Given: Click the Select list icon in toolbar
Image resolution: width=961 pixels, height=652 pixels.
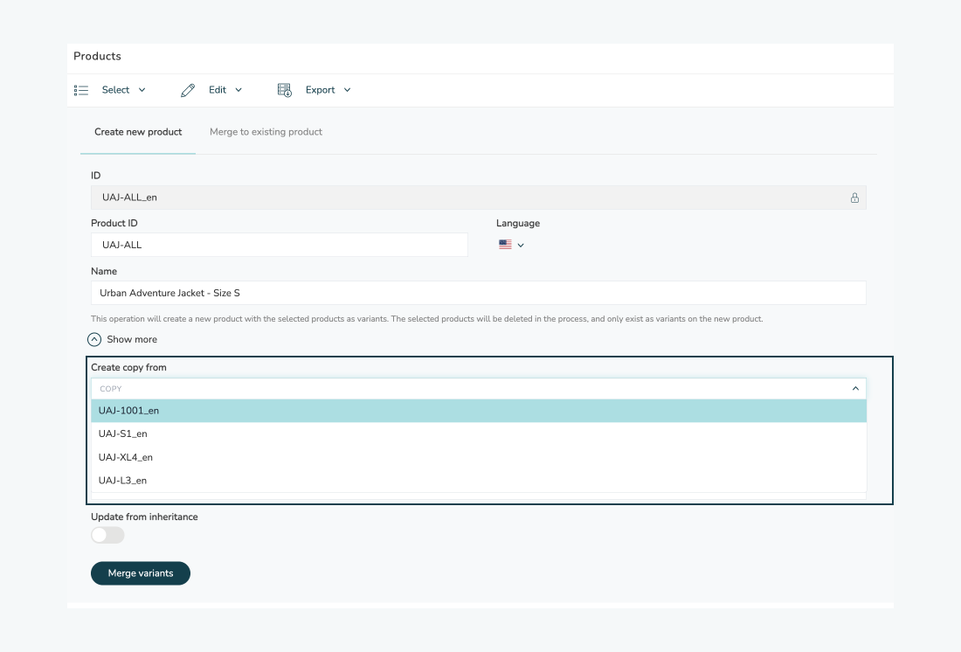Looking at the screenshot, I should click(81, 90).
